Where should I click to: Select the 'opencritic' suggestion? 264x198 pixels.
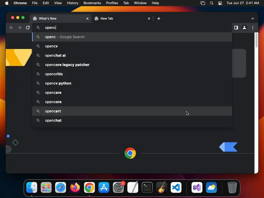(x=132, y=74)
